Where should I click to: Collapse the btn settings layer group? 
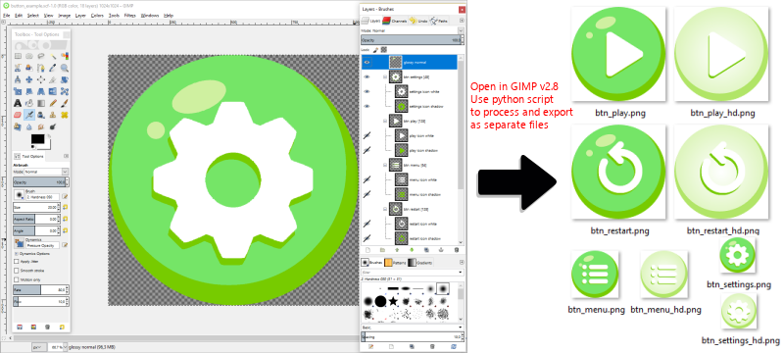pos(385,77)
